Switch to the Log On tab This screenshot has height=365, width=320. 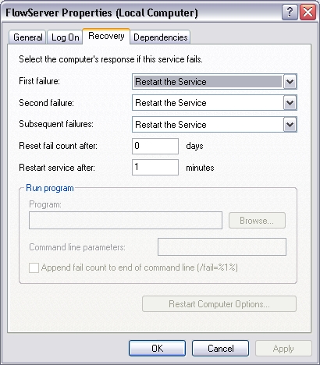[x=65, y=37]
